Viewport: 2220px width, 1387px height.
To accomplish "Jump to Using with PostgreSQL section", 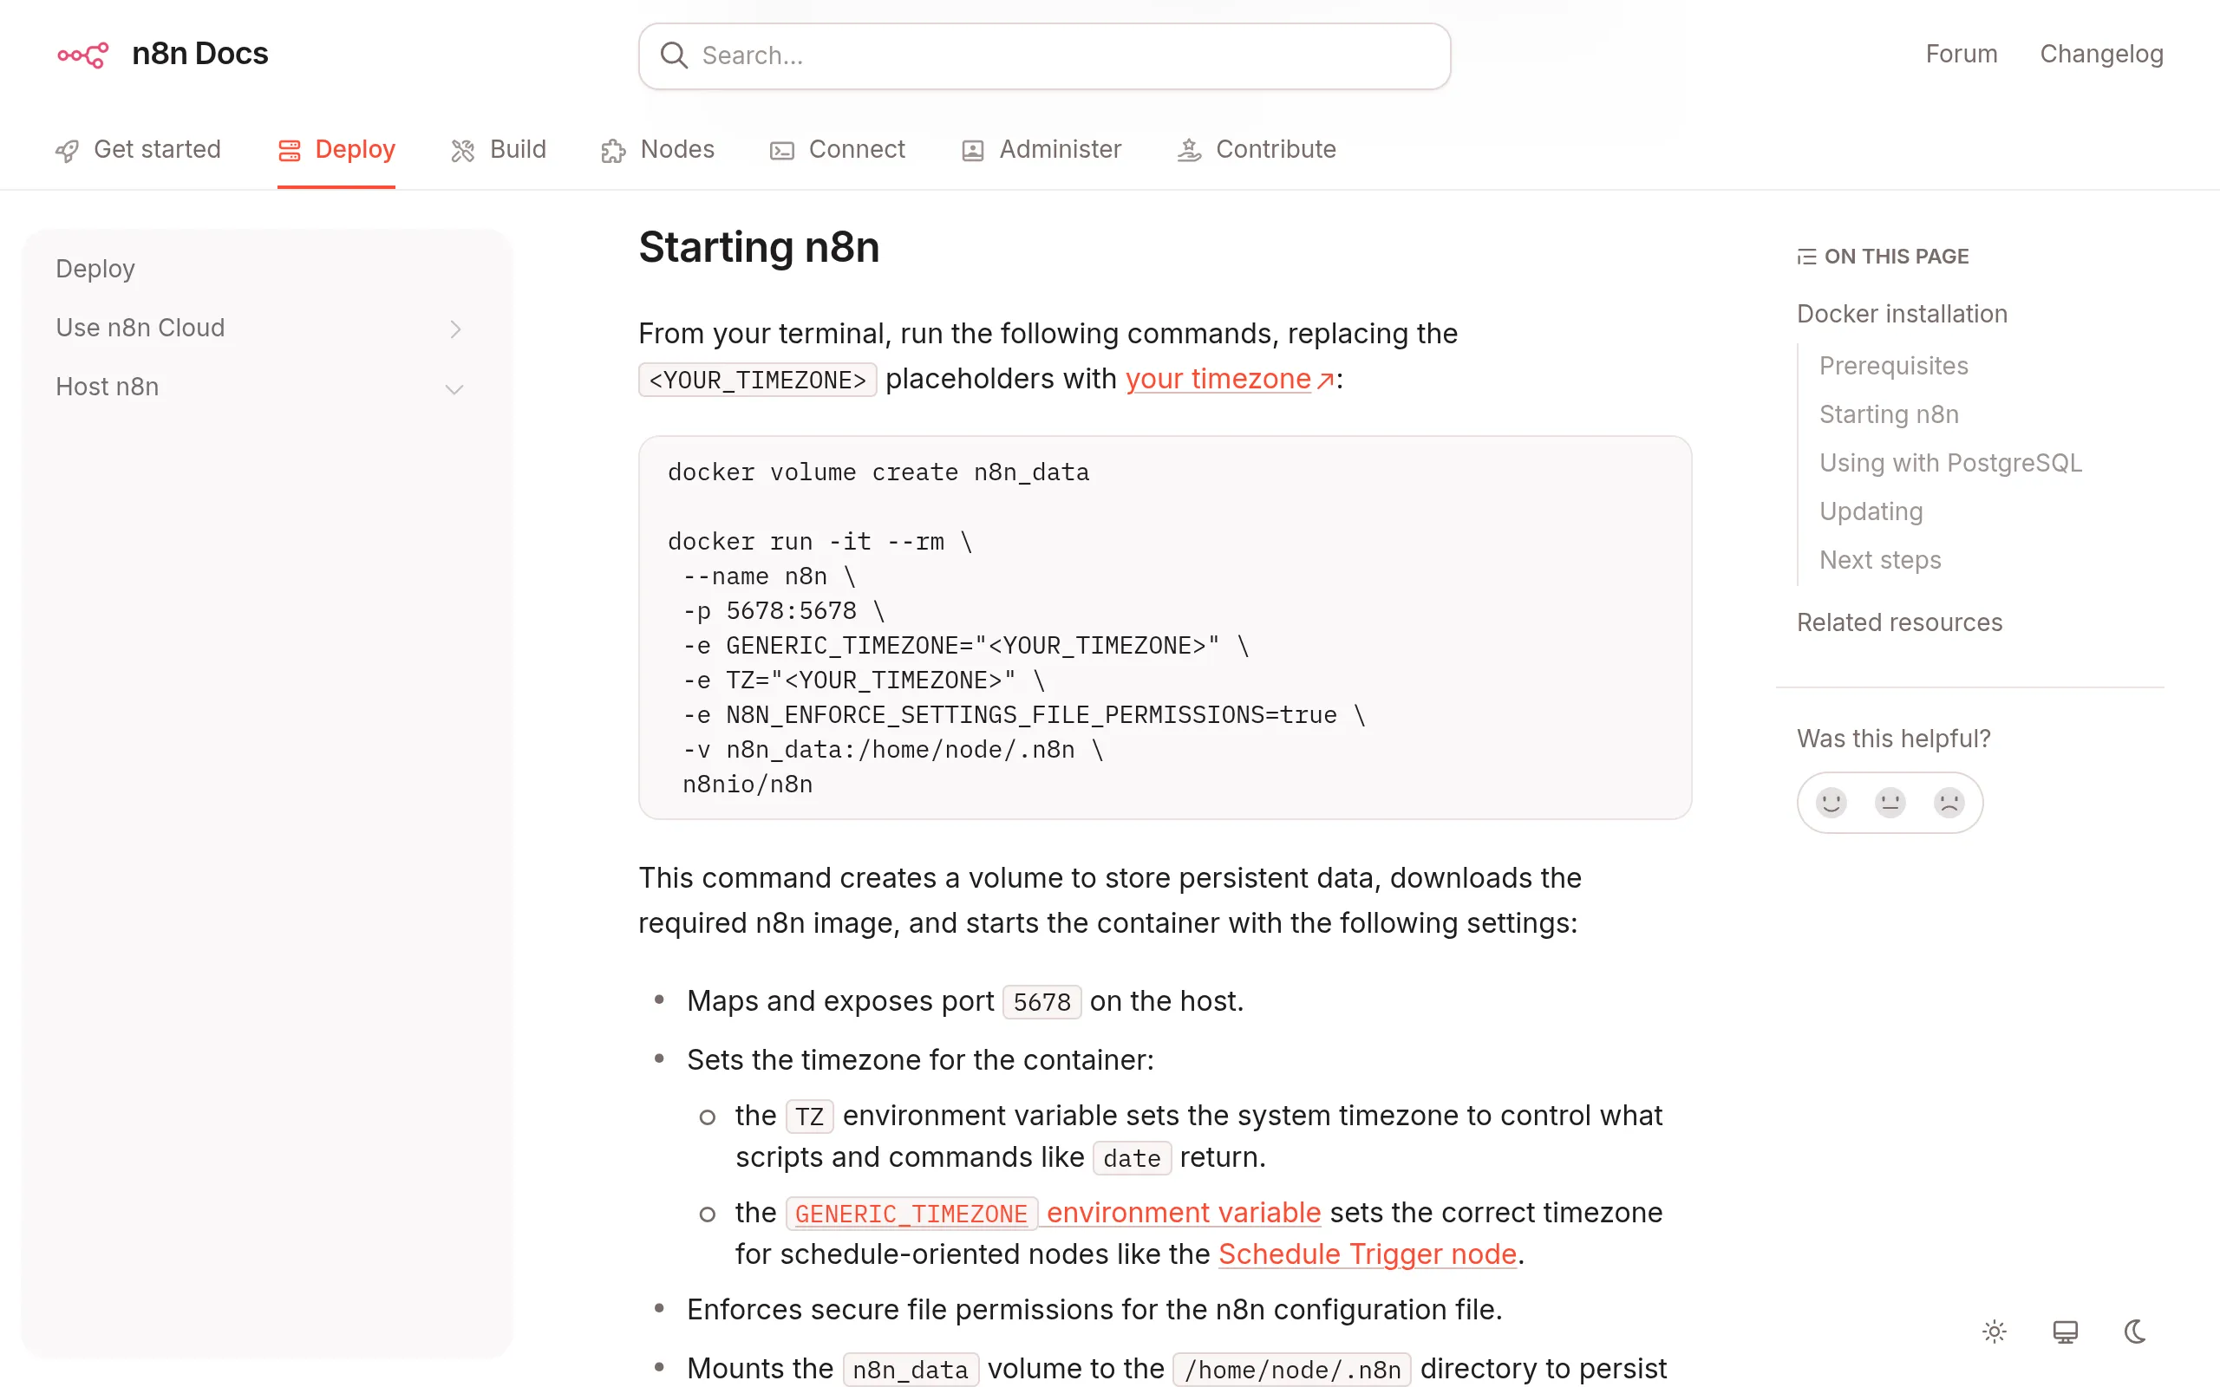I will 1950,463.
